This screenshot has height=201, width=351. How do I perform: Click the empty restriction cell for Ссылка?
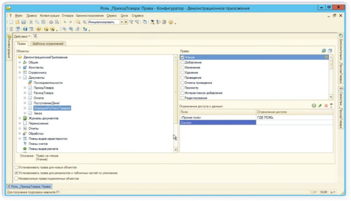point(294,122)
